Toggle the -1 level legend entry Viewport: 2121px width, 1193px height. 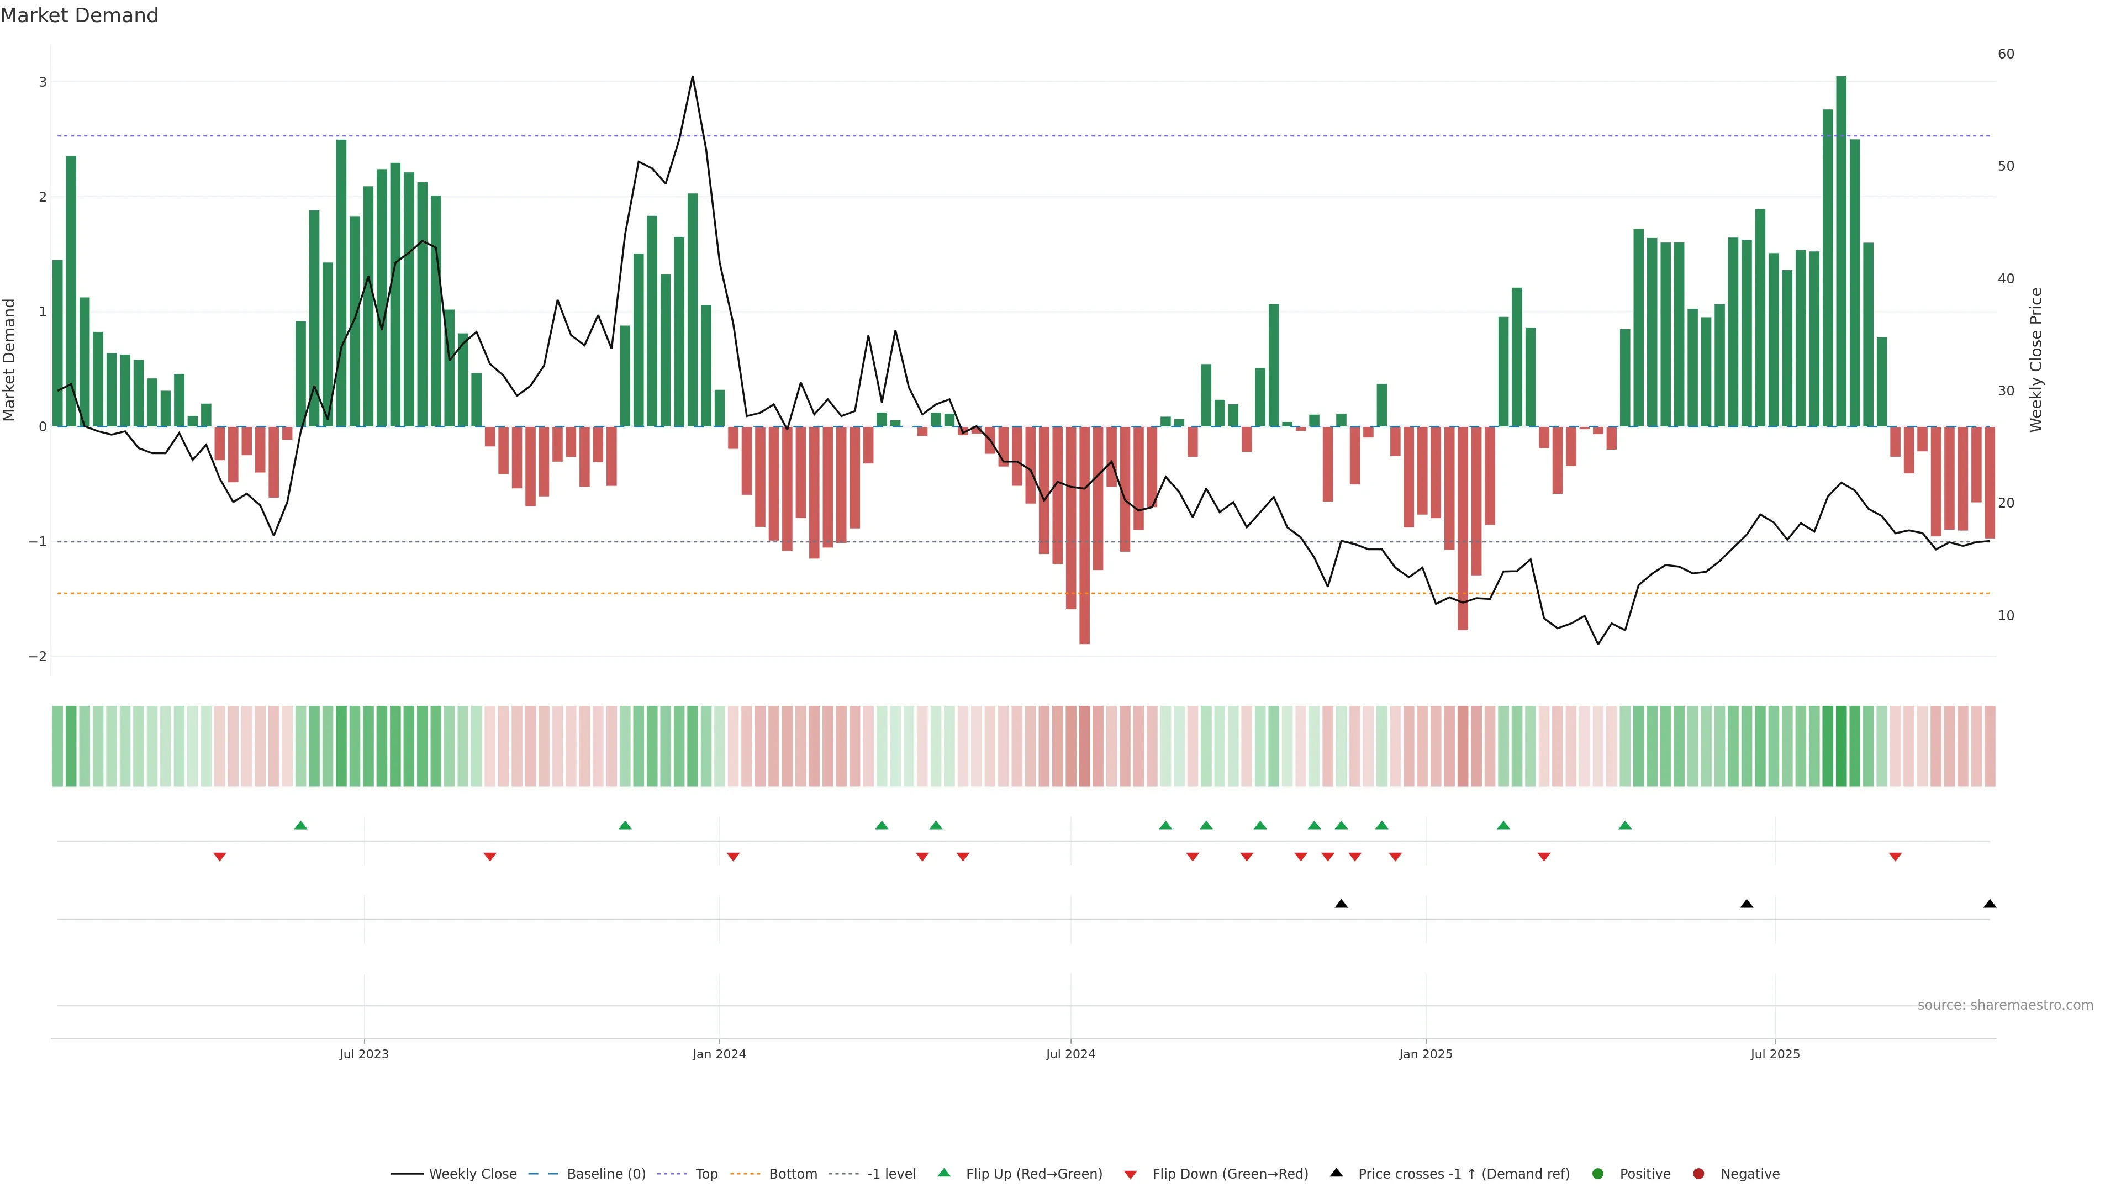pos(891,1173)
